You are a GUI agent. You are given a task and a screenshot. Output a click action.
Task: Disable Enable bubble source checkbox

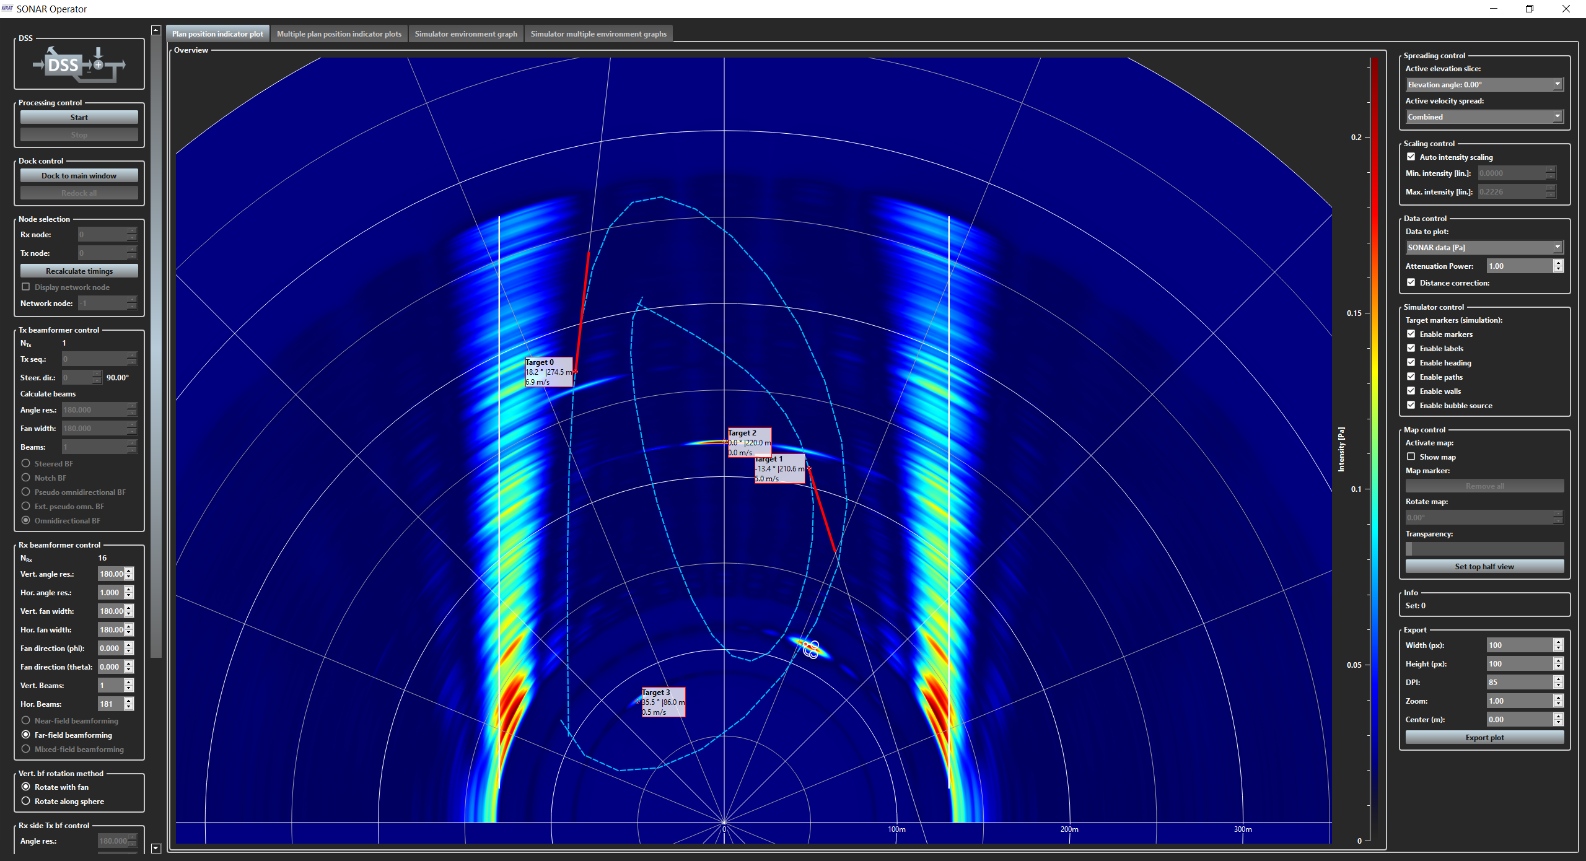tap(1411, 405)
